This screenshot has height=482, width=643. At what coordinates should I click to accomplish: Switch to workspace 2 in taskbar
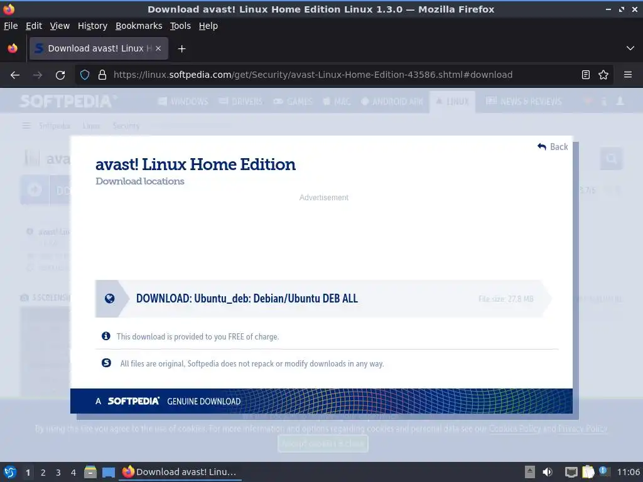43,473
